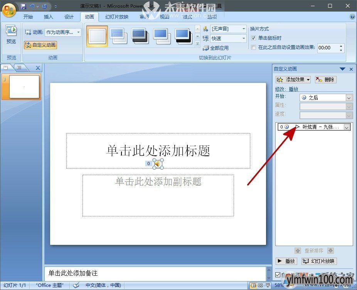This screenshot has width=357, height=290.
Task: Increase the auto-advance time with the up arrow
Action: 341,46
